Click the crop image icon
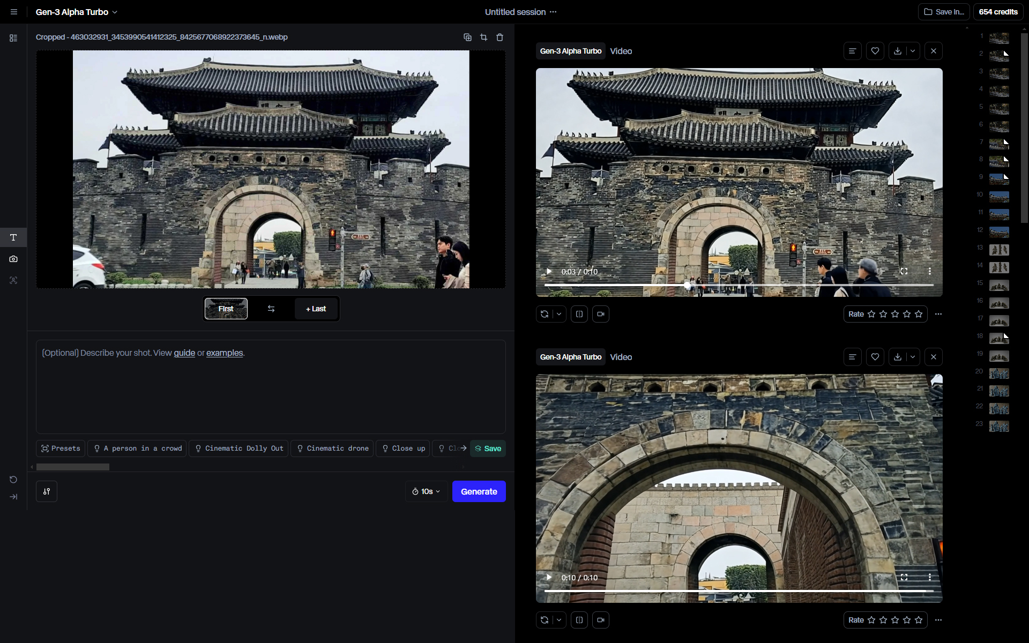The height and width of the screenshot is (643, 1029). (x=483, y=37)
